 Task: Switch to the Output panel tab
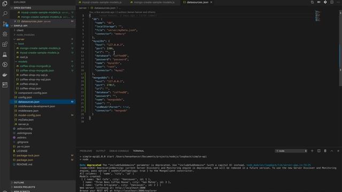(100, 151)
